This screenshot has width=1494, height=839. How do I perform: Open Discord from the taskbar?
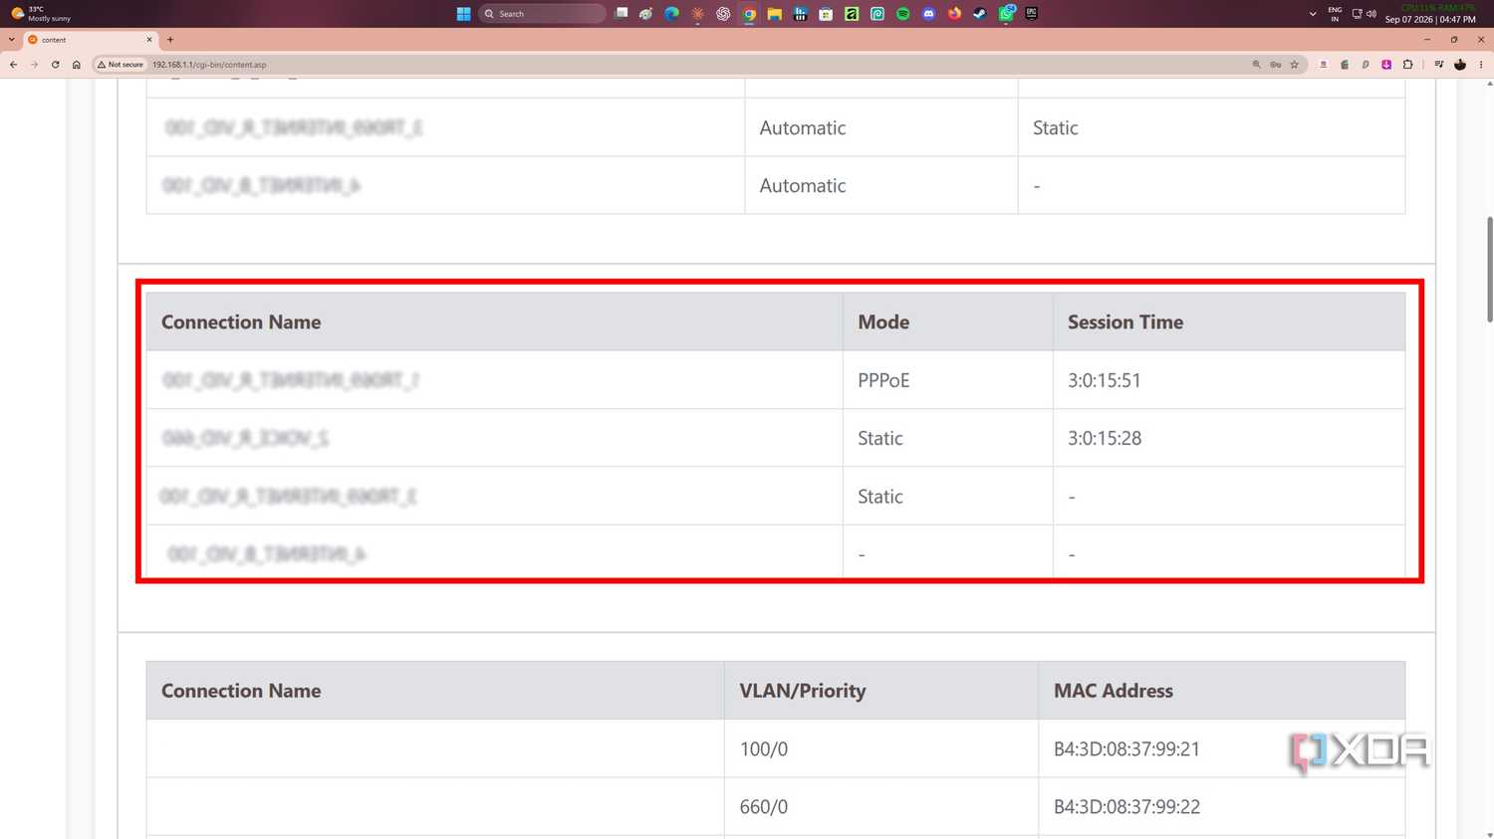pos(928,14)
